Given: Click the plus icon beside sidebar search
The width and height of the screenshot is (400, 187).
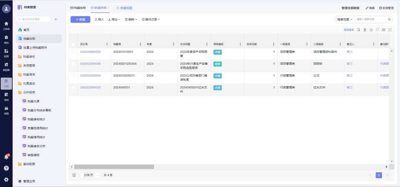Looking at the screenshot, I should (56, 19).
